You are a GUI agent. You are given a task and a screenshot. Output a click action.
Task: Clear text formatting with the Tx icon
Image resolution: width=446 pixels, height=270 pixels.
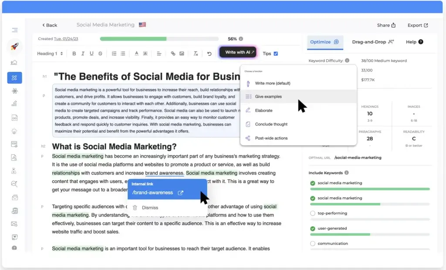(195, 53)
